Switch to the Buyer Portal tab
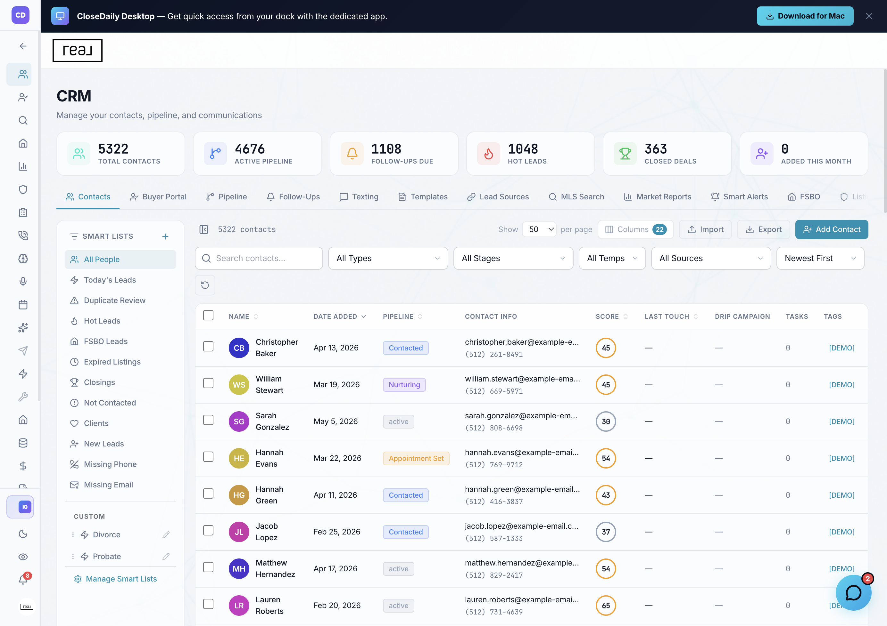887x626 pixels. pos(158,197)
